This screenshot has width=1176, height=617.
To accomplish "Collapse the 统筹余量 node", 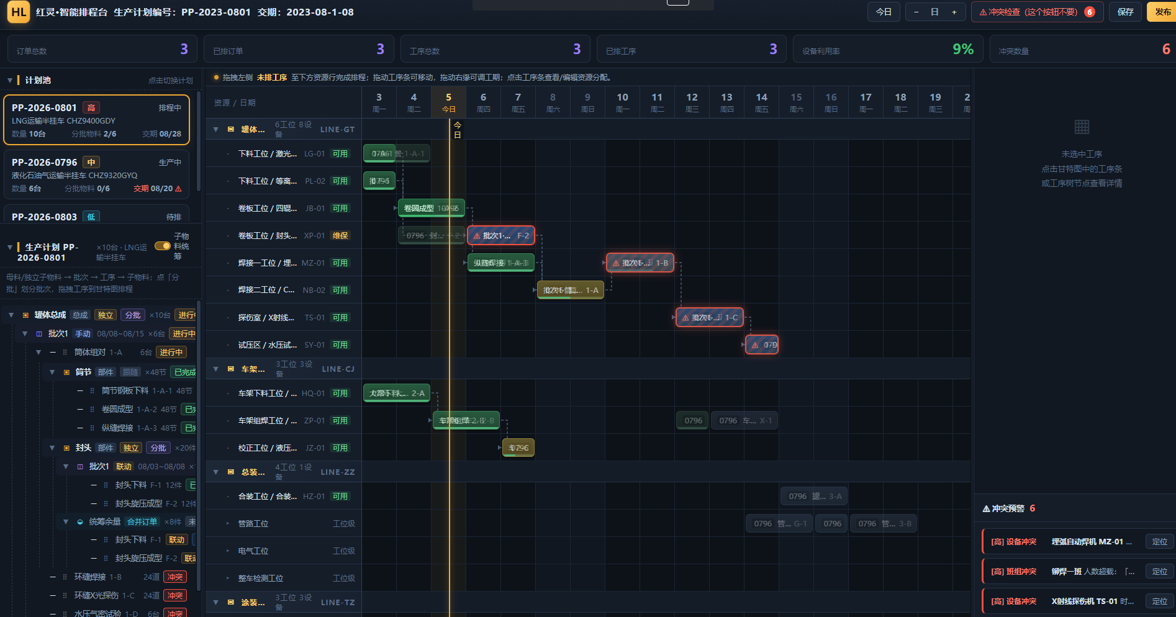I will pos(66,522).
